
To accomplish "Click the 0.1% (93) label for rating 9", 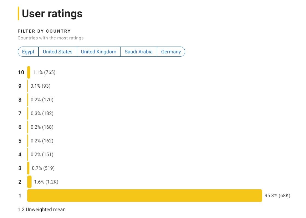I will [x=40, y=86].
